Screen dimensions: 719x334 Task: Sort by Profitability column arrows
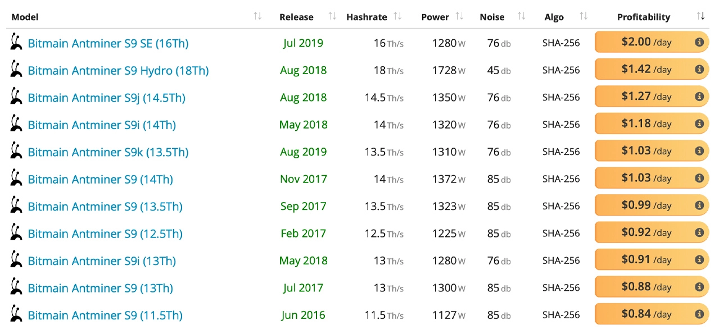[700, 16]
